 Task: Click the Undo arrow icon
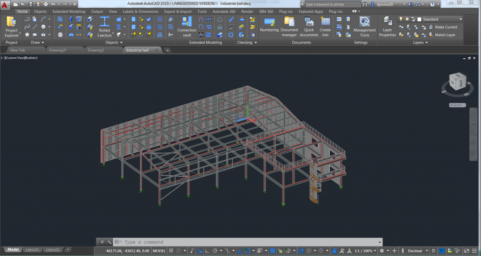tap(54, 4)
